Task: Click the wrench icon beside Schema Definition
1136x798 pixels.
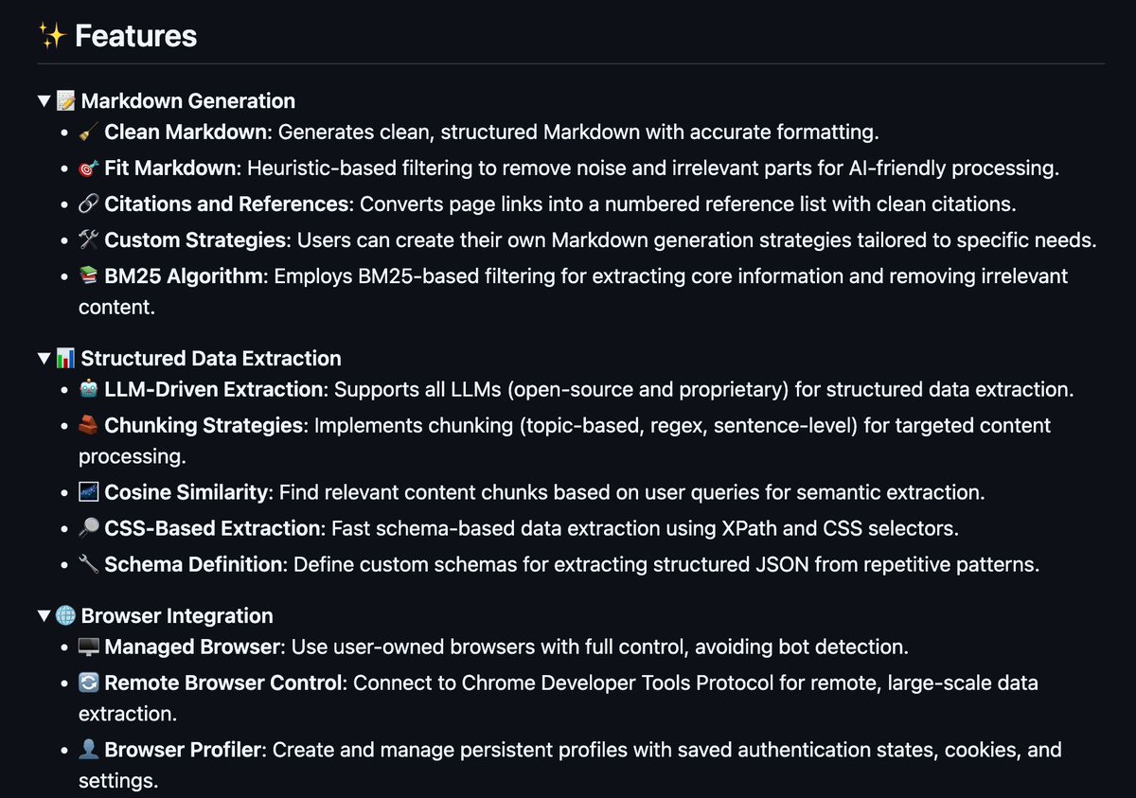Action: coord(89,564)
